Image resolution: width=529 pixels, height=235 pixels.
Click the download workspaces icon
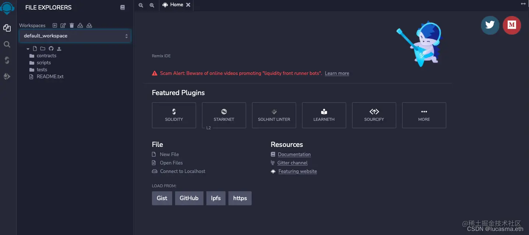80,25
